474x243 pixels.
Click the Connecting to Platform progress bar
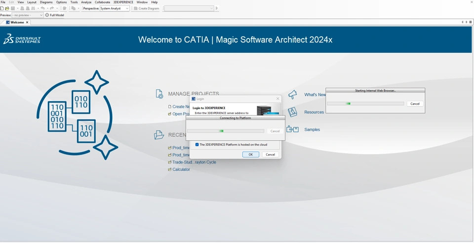(x=226, y=131)
